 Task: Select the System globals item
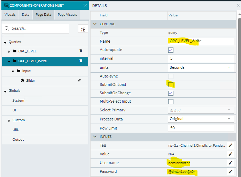[18, 101]
